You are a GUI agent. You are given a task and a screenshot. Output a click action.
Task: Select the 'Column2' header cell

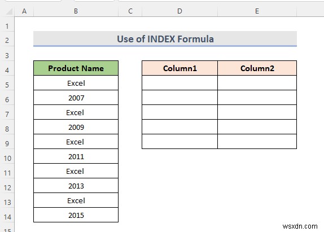257,68
